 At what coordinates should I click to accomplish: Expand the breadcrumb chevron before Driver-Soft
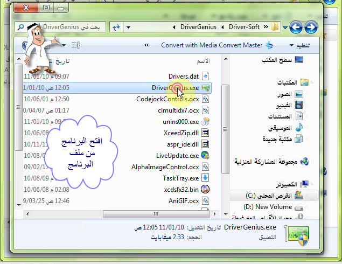tap(266, 27)
